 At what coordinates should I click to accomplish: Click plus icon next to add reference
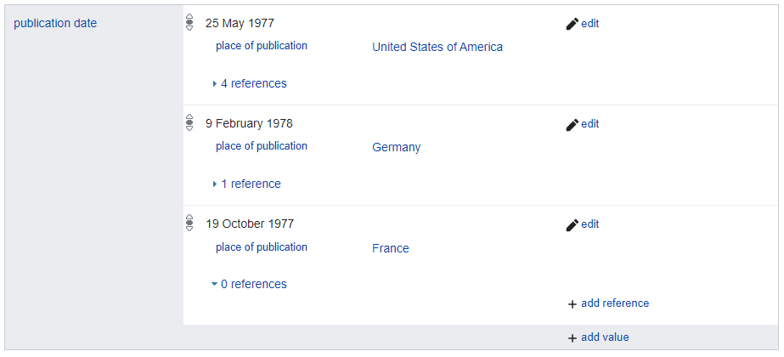[x=572, y=304]
